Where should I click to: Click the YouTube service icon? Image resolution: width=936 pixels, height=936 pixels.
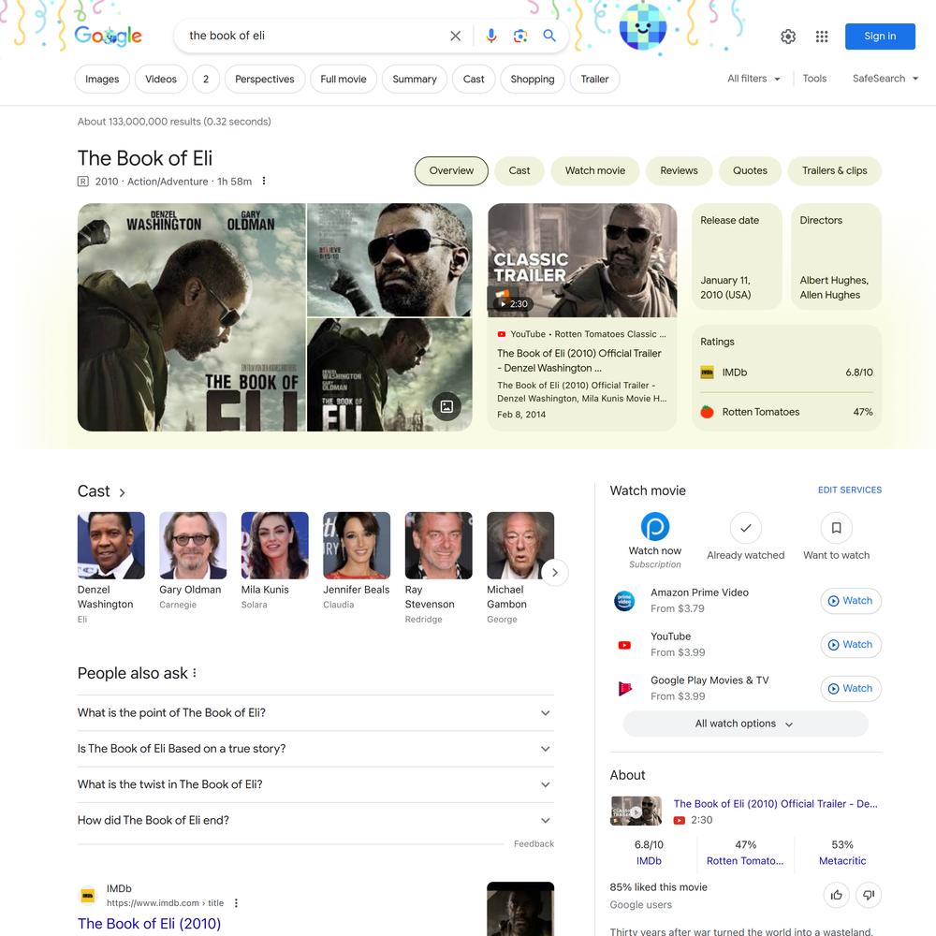pos(624,645)
